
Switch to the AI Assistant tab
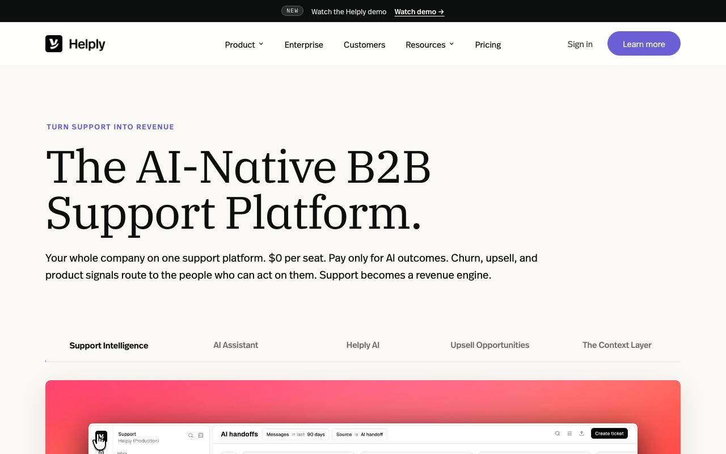tap(236, 345)
